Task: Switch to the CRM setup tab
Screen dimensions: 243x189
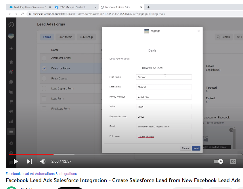Action: click(86, 37)
